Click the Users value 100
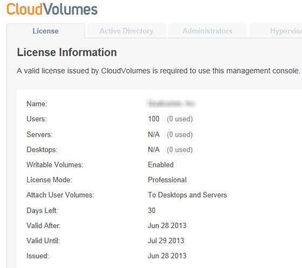The width and height of the screenshot is (302, 268). [154, 119]
